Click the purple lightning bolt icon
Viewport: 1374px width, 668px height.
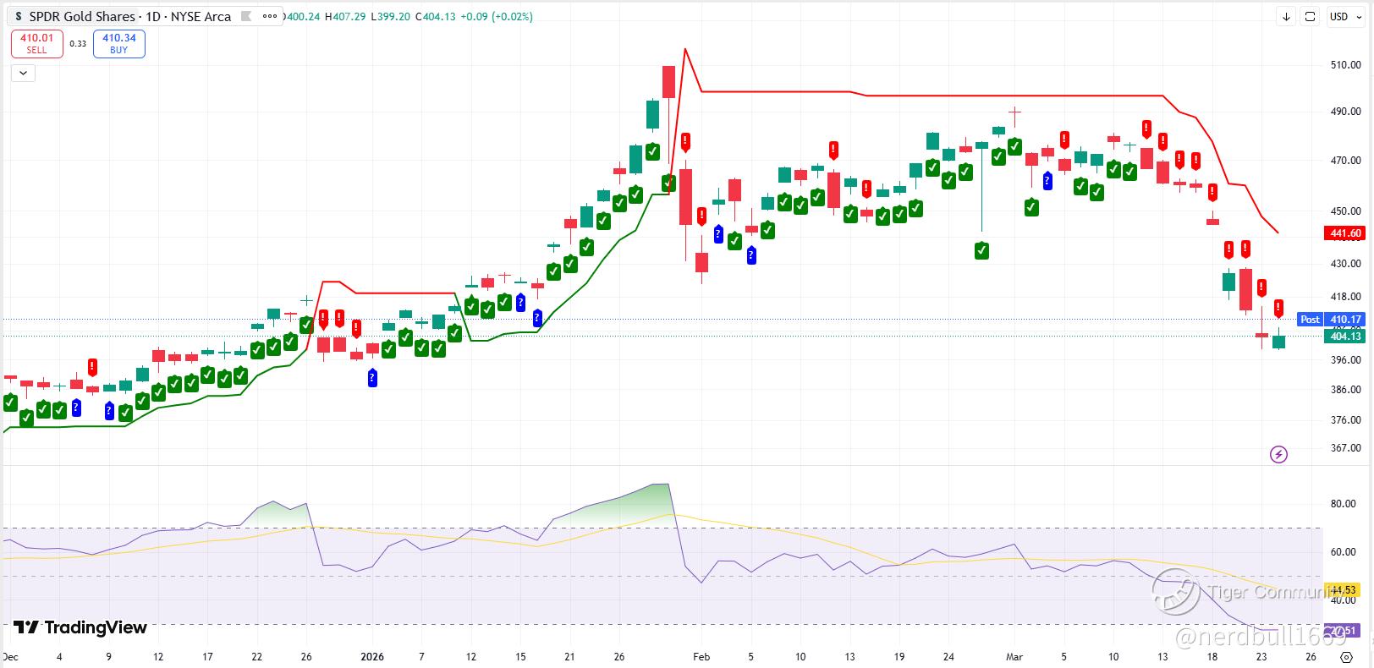coord(1278,455)
